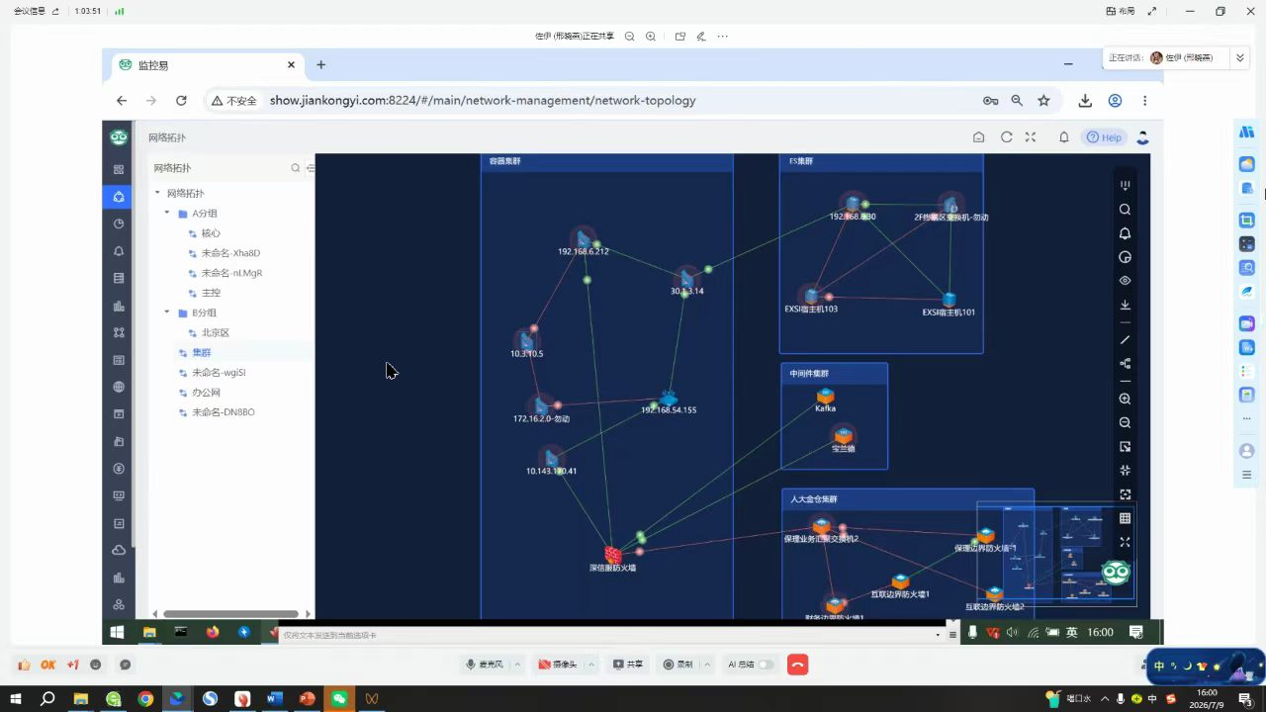
Task: Open the notification bell in page header
Action: (1064, 137)
